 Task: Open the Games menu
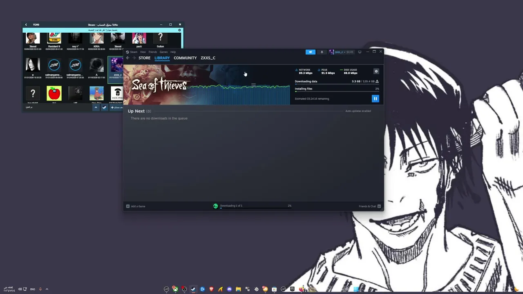pyautogui.click(x=163, y=52)
